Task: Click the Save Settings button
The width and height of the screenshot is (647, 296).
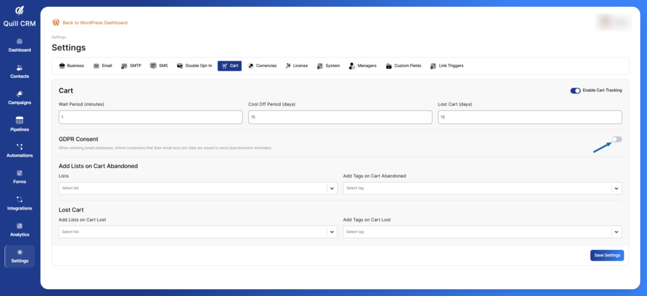Action: [607, 255]
